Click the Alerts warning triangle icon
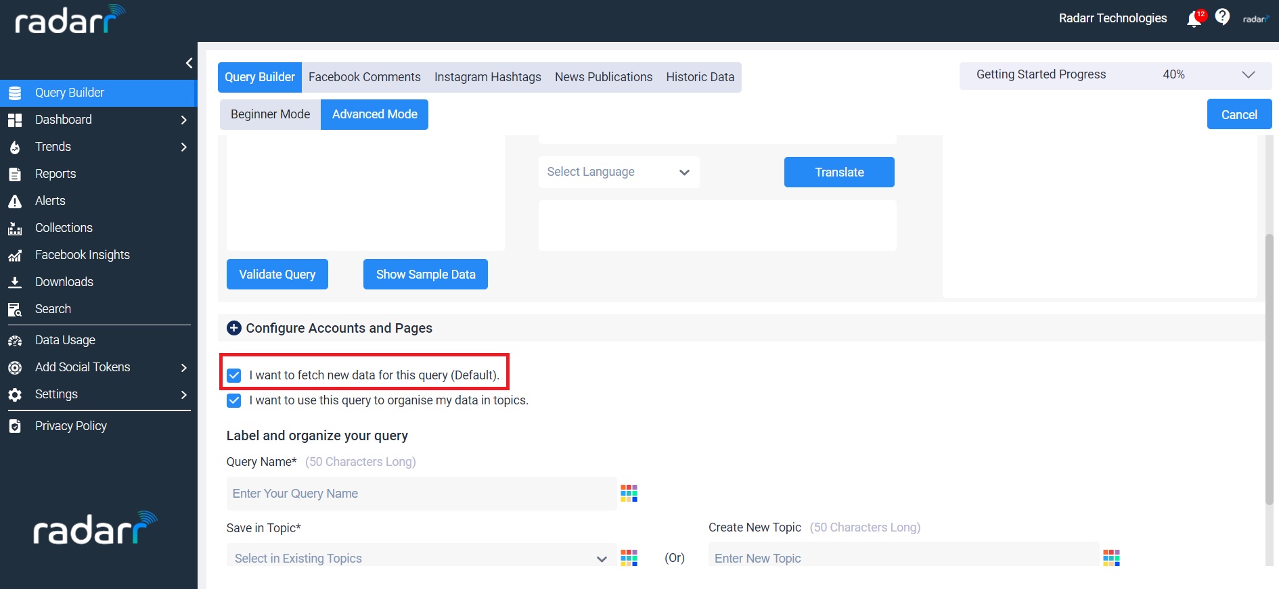This screenshot has height=589, width=1279. 15,202
